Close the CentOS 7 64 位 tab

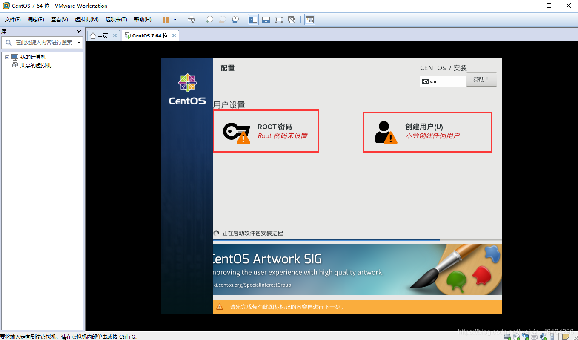coord(174,36)
